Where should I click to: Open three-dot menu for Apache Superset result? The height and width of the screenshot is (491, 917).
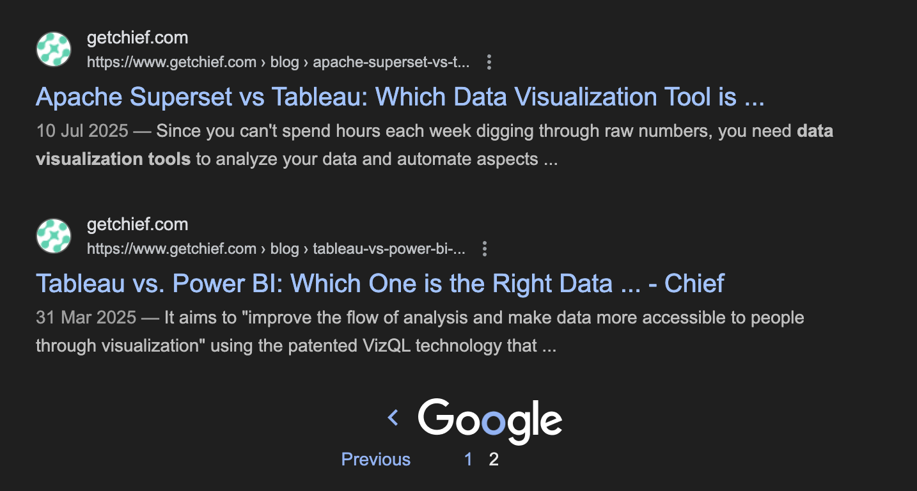tap(489, 62)
